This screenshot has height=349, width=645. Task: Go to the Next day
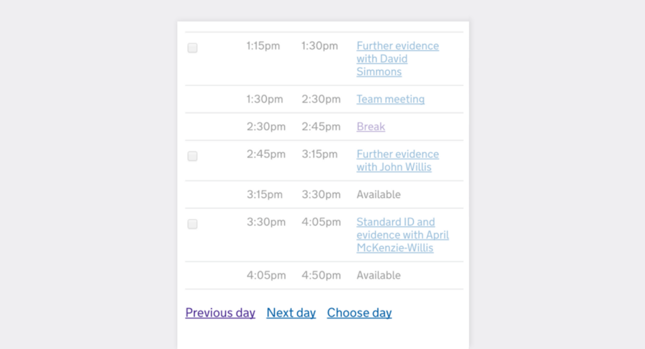point(291,312)
